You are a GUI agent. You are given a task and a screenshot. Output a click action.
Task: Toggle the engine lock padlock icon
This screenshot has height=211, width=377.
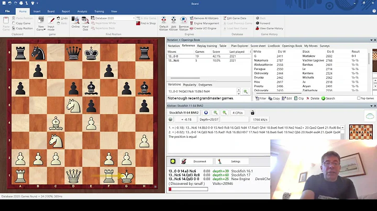pyautogui.click(x=252, y=113)
